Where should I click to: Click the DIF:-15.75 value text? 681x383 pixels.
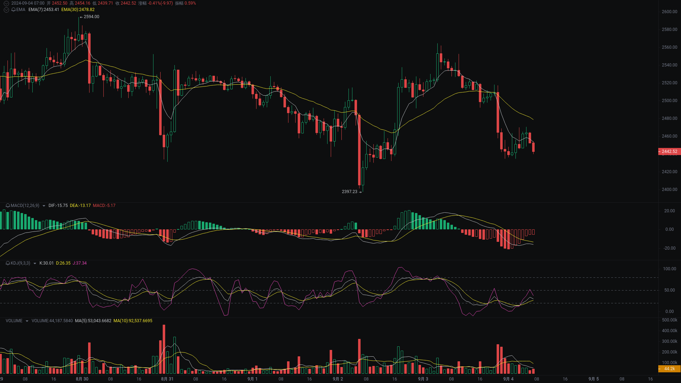click(58, 206)
